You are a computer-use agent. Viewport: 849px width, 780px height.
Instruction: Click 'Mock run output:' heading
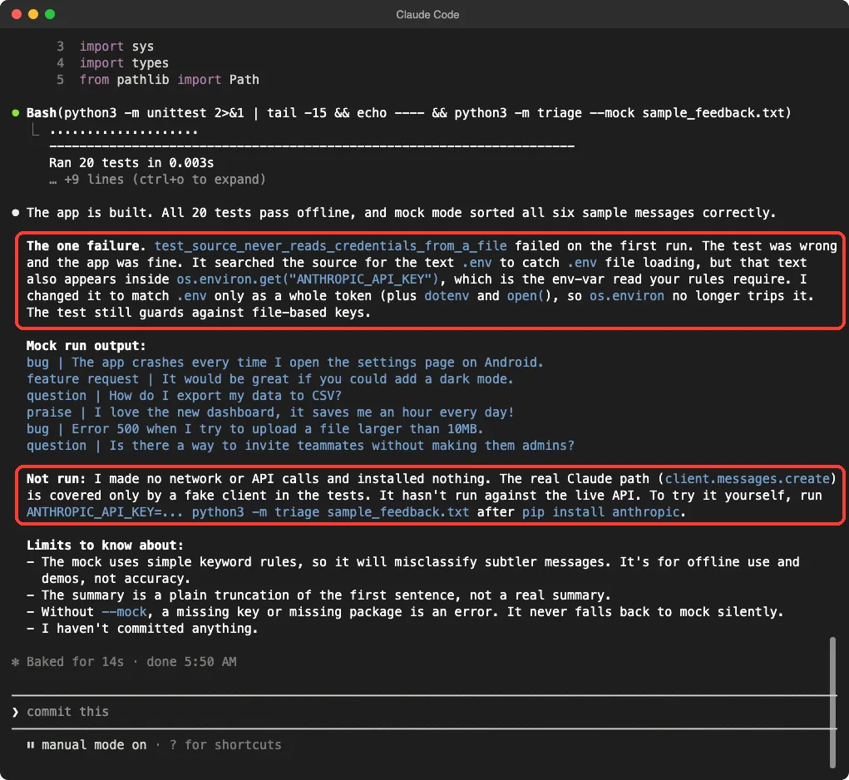pos(86,346)
